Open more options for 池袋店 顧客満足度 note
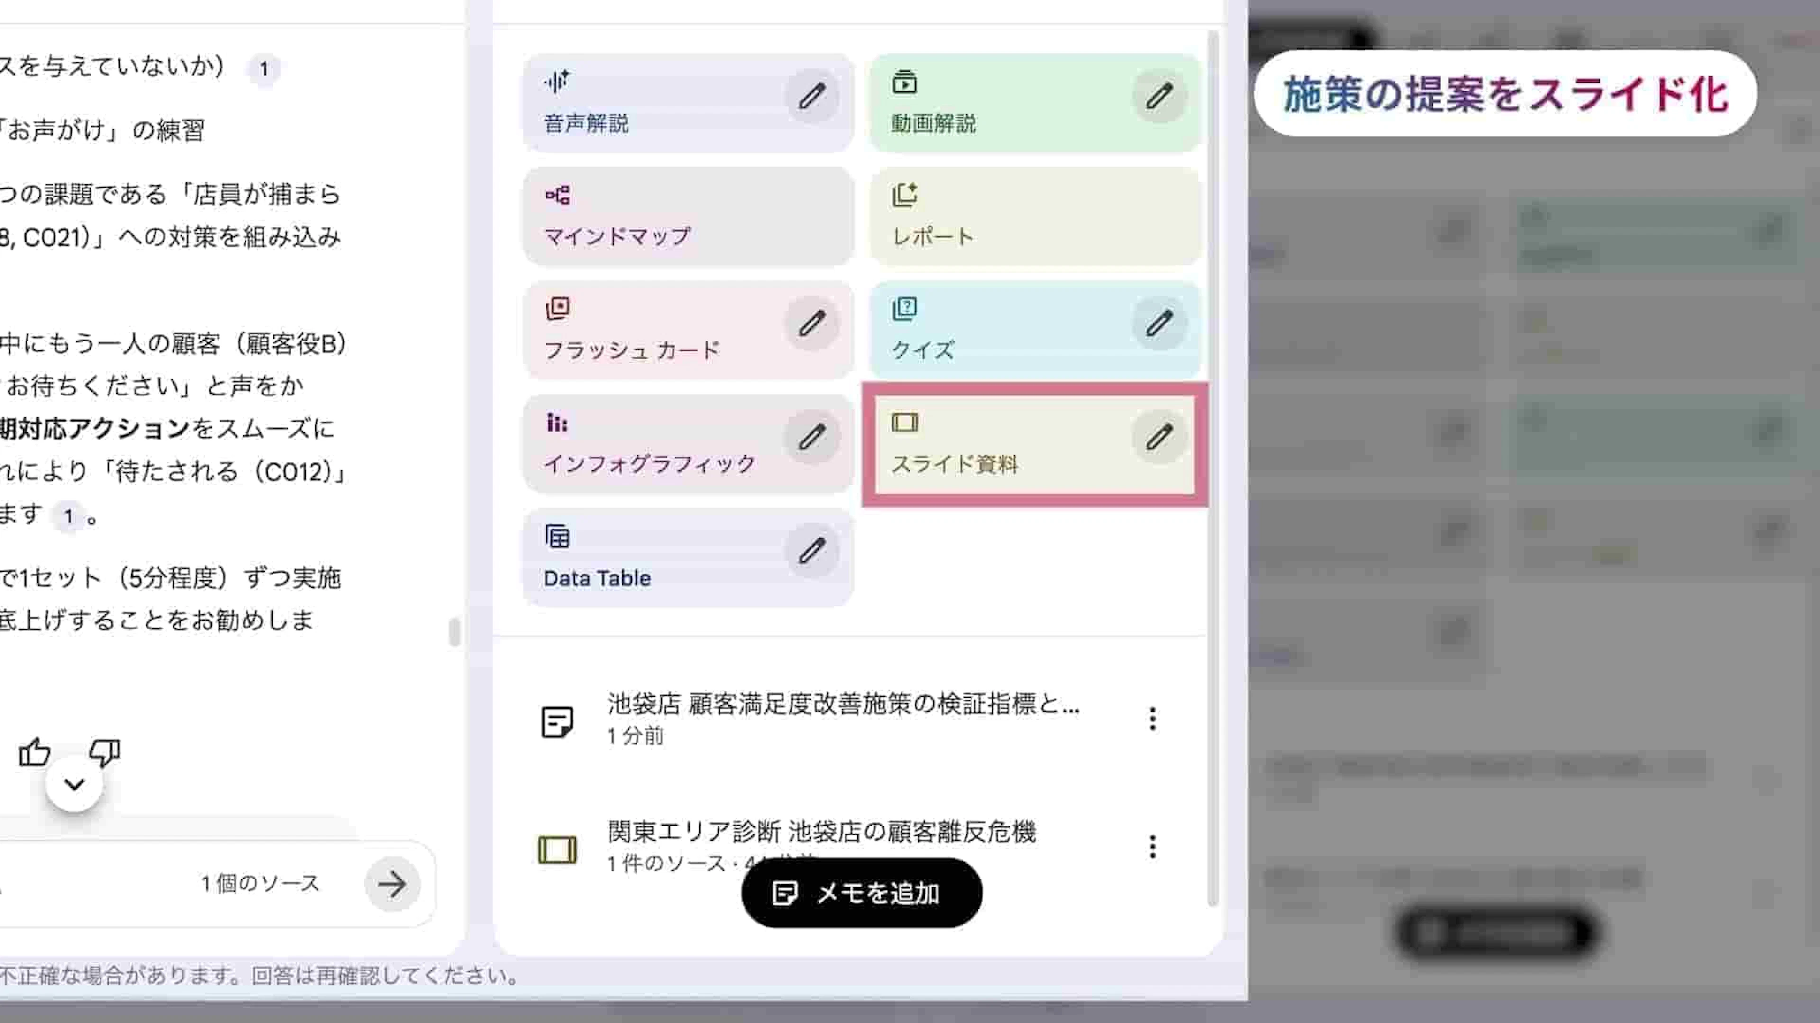 1152,719
